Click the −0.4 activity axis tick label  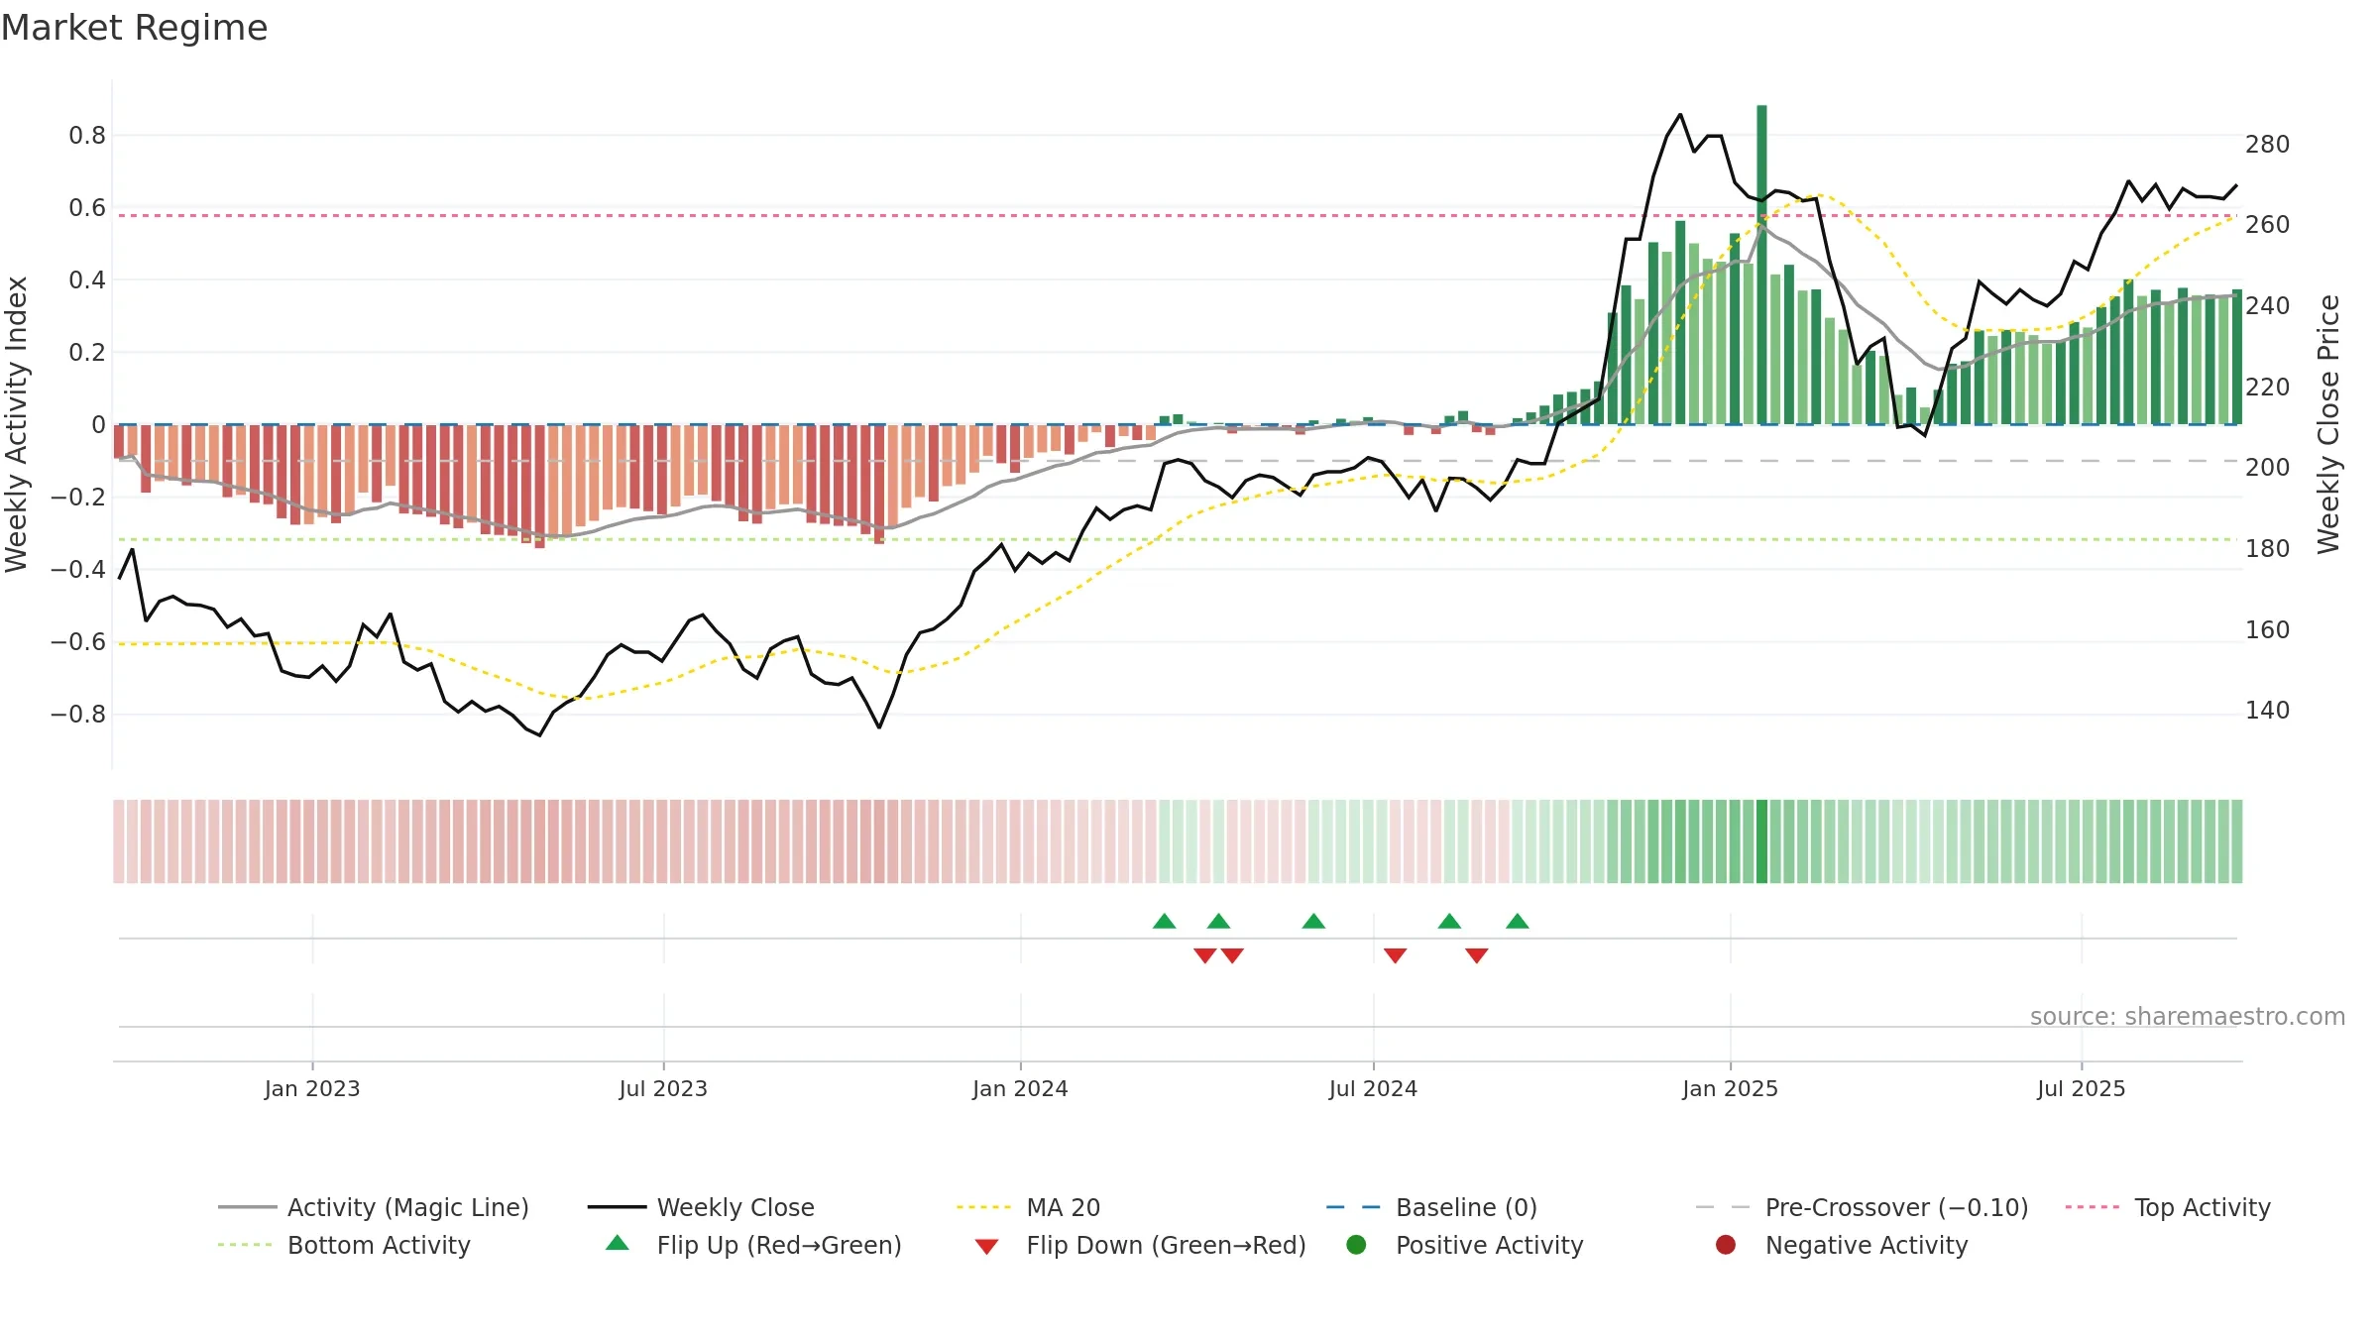78,570
